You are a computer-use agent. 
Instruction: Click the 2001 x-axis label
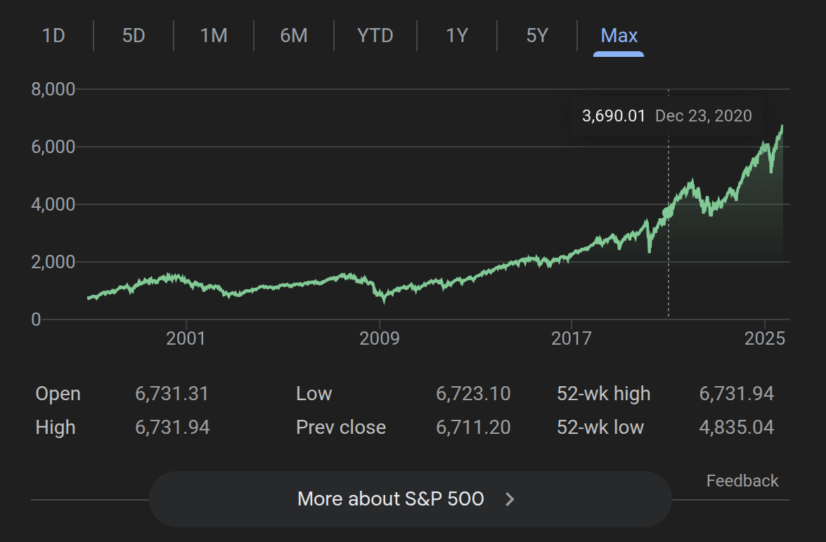pos(186,339)
